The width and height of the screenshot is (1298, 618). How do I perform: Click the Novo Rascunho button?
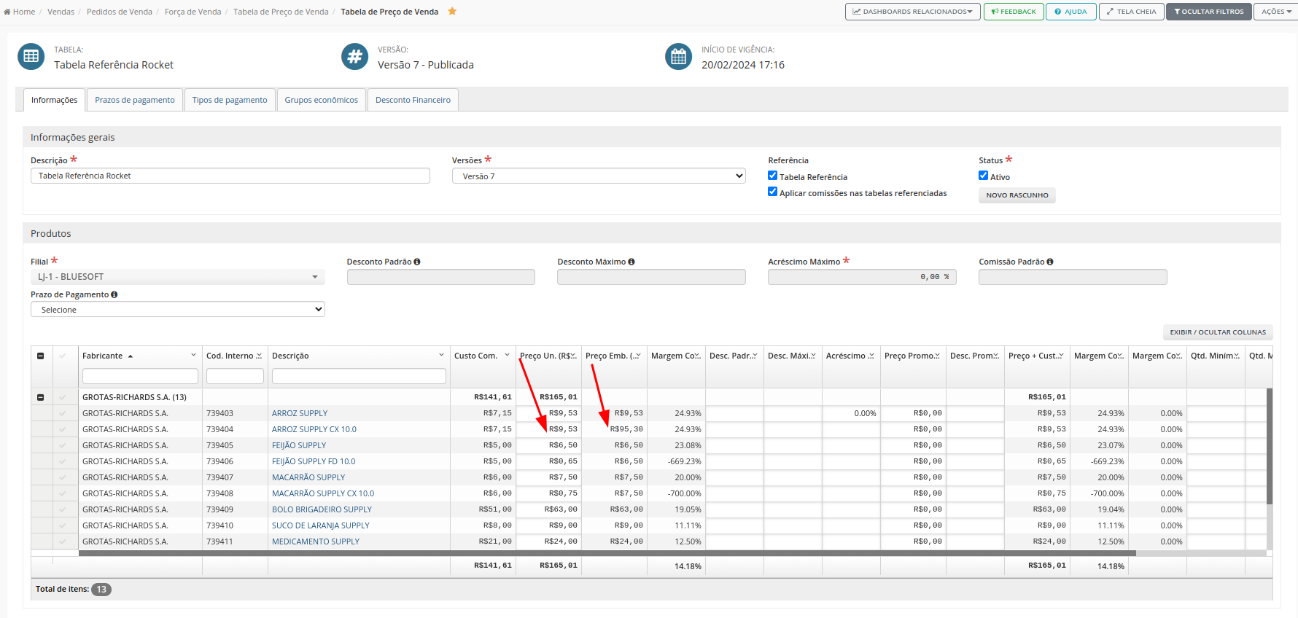tap(1017, 195)
